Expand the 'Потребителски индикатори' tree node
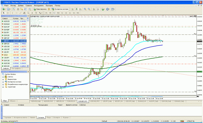The image size is (203, 123). click(x=3, y=84)
